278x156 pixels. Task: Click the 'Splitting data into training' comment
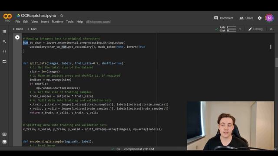[x=65, y=125]
